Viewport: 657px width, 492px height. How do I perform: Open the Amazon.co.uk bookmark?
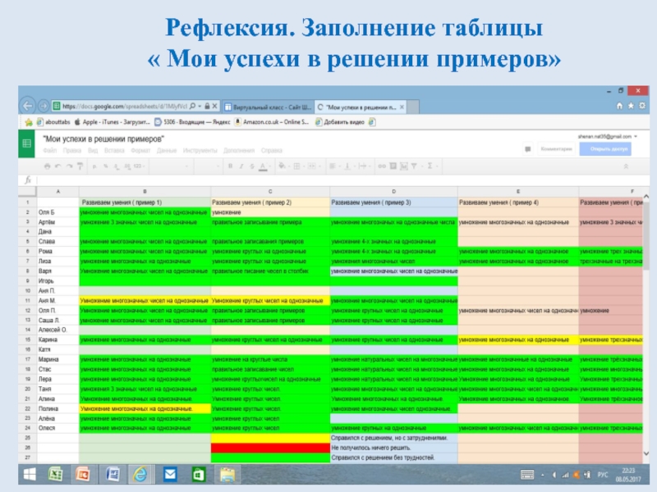272,122
